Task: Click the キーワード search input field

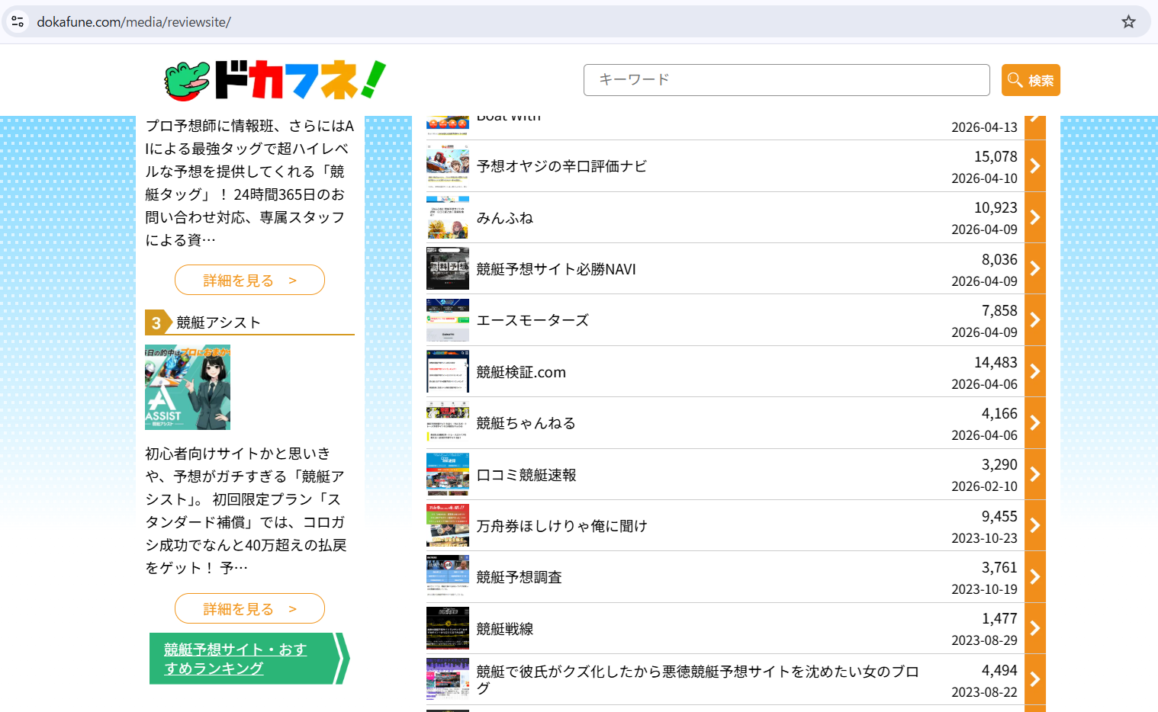Action: [x=786, y=80]
